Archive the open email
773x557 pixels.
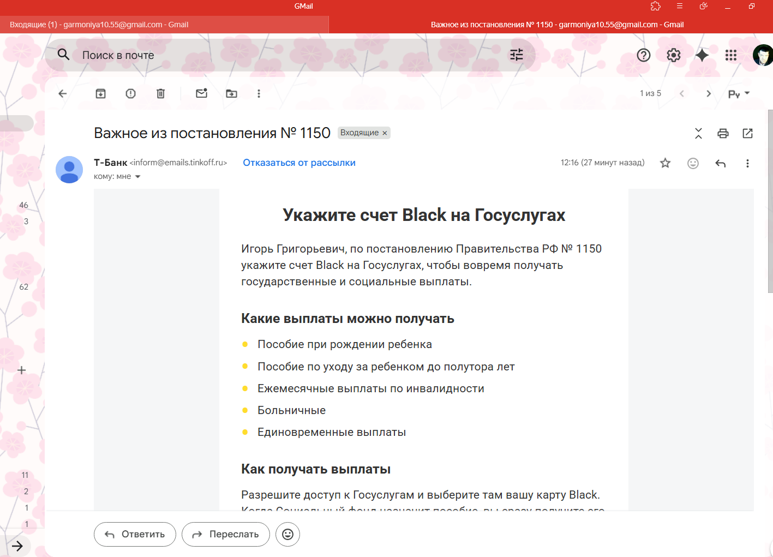tap(100, 93)
